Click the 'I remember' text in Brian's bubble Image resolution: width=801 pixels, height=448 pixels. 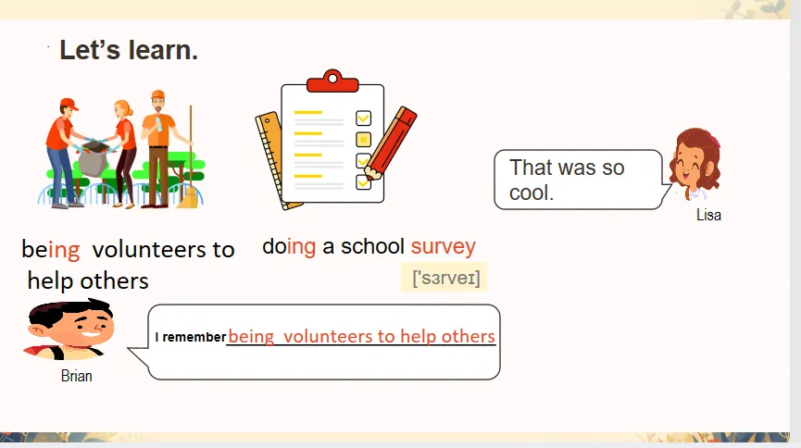pyautogui.click(x=191, y=337)
